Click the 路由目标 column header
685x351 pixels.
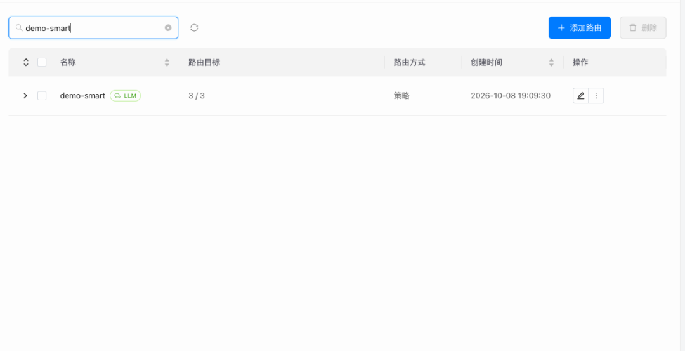pyautogui.click(x=204, y=62)
